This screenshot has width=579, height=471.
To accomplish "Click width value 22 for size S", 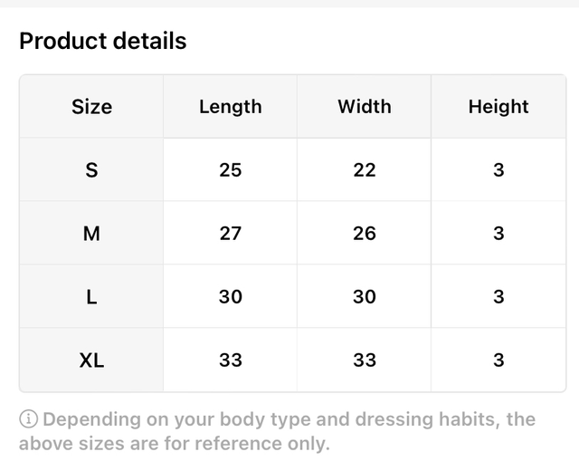I will 365,170.
